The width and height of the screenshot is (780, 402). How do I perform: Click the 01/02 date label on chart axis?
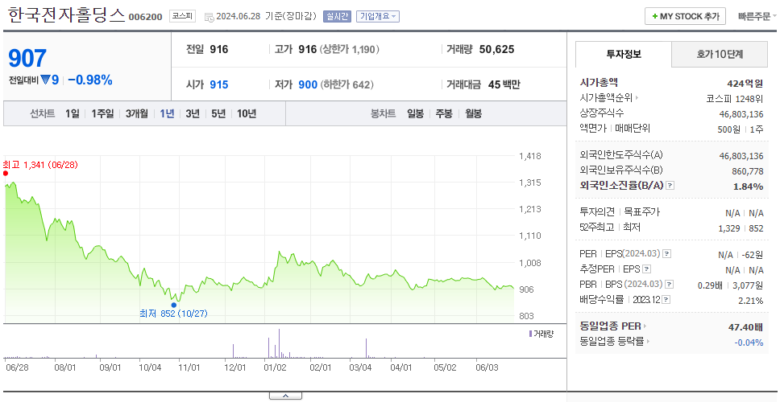click(x=275, y=368)
